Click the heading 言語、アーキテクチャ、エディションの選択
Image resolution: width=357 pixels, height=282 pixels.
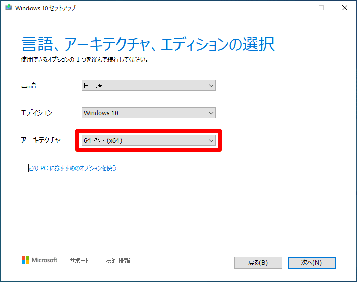[x=148, y=44]
